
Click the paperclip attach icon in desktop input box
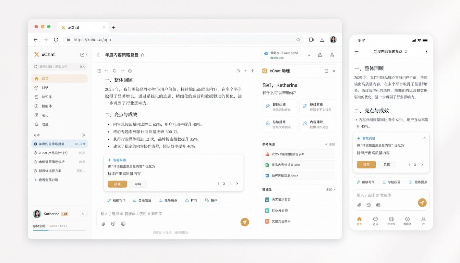(x=103, y=224)
